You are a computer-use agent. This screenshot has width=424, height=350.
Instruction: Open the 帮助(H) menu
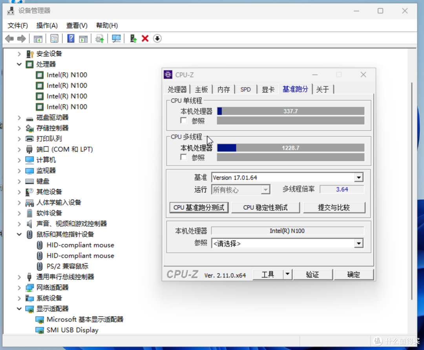coord(107,25)
